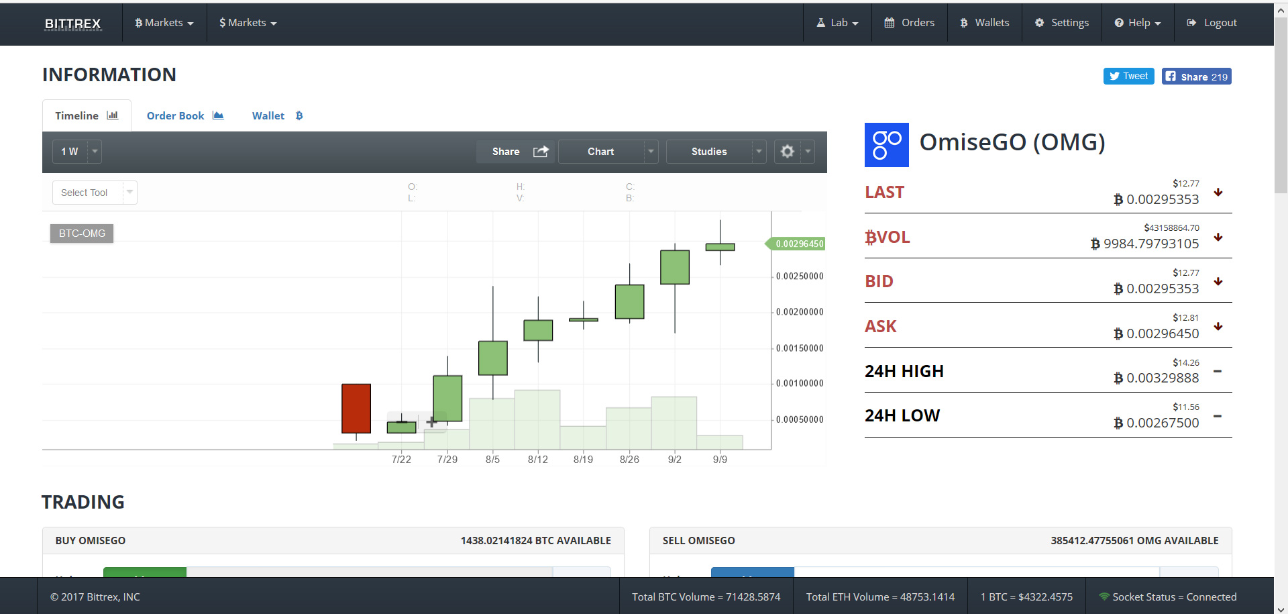Click the BID down arrow icon
This screenshot has height=614, width=1288.
(x=1218, y=282)
